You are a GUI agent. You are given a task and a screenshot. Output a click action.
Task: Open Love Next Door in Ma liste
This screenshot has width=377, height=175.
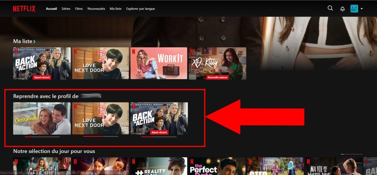(x=101, y=63)
